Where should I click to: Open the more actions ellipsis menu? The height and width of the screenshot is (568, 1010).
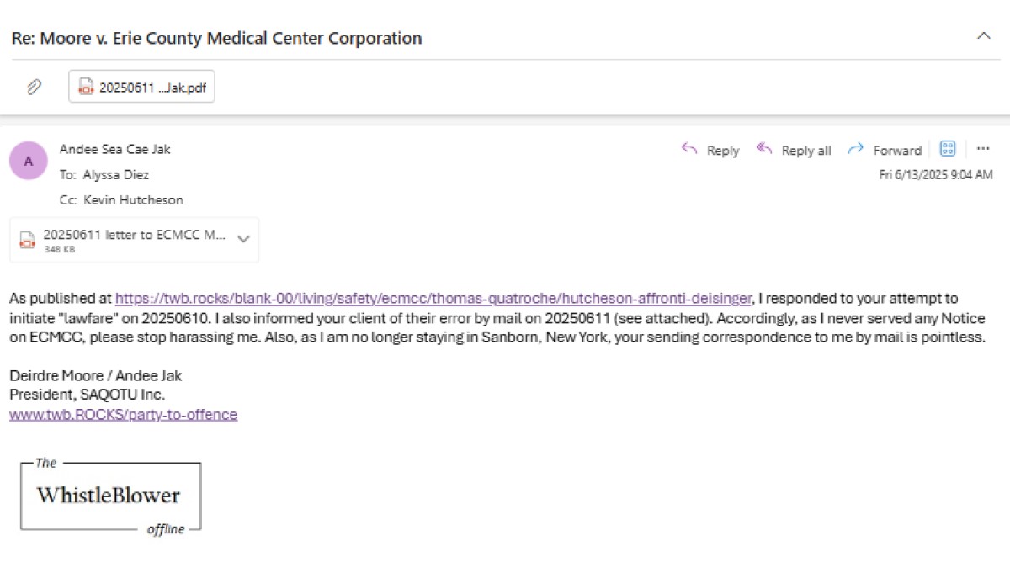[x=983, y=149]
